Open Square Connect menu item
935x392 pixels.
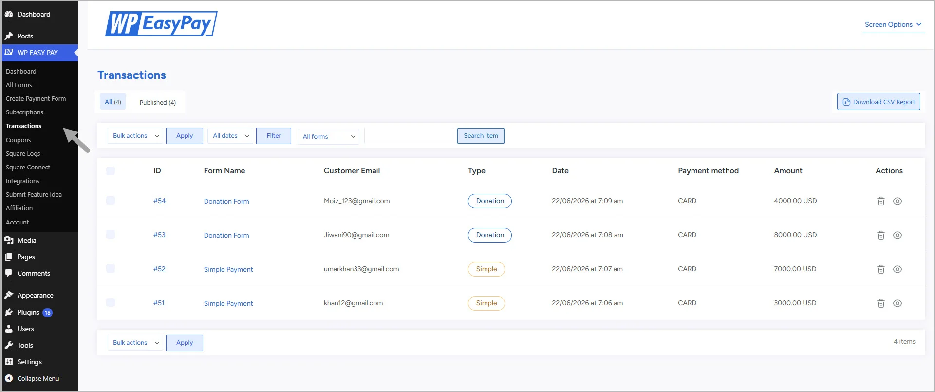coord(28,167)
